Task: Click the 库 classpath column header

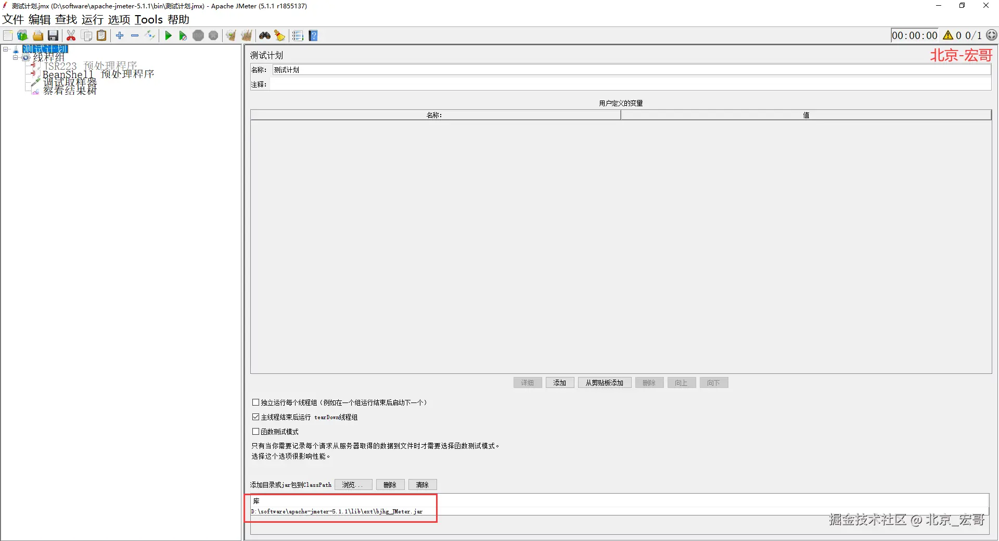Action: coord(620,501)
